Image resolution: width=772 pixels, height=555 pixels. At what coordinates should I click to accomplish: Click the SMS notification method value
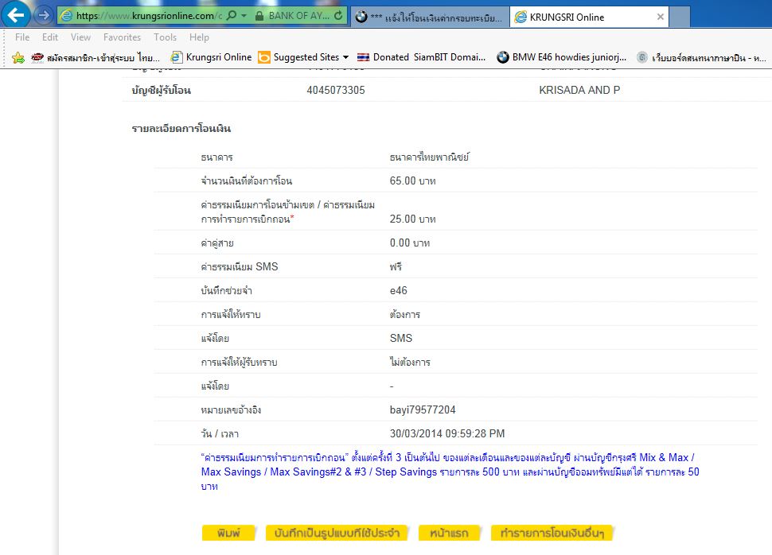[x=401, y=339]
